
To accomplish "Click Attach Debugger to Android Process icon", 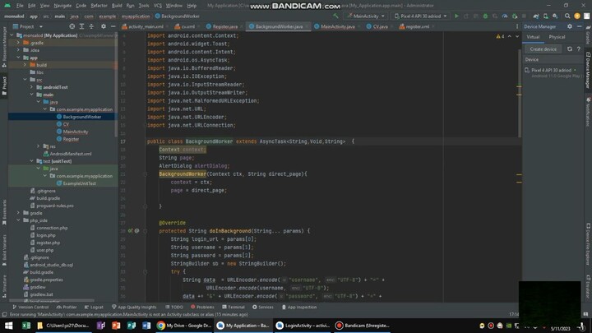I will coord(514,16).
